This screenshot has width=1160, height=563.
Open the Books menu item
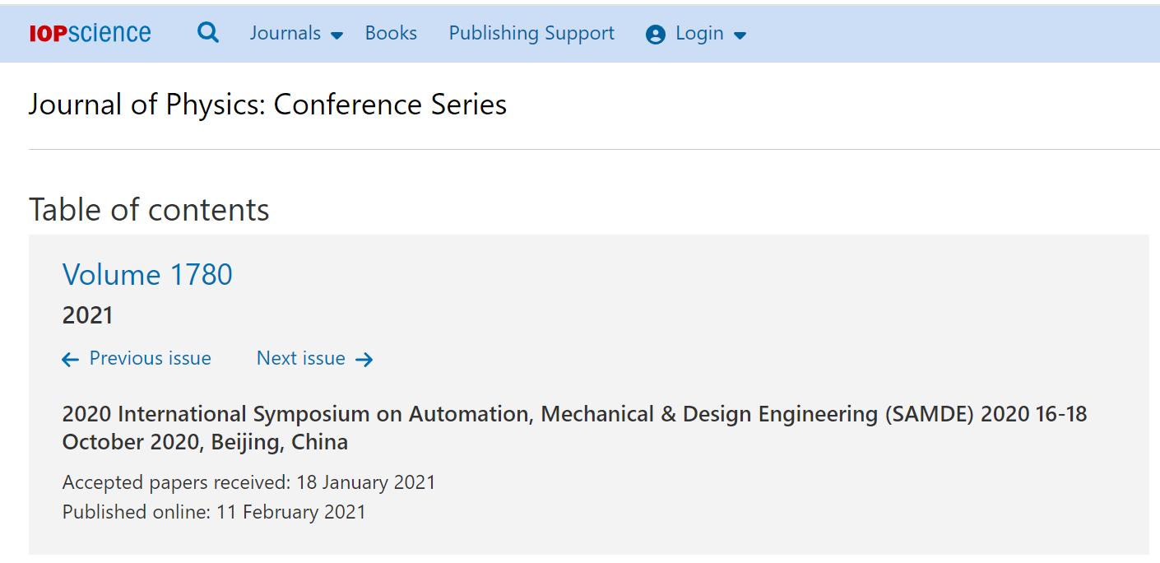click(x=391, y=33)
